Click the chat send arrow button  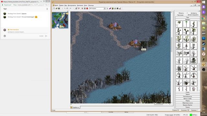(x=46, y=36)
